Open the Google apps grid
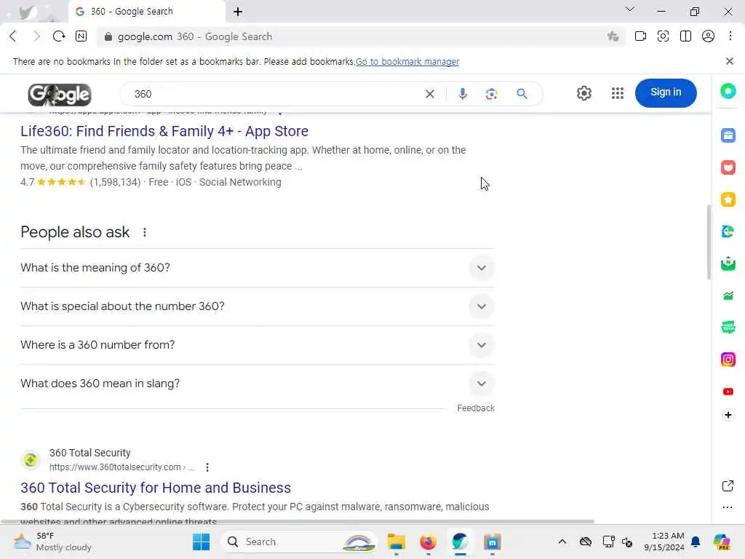 coord(617,93)
